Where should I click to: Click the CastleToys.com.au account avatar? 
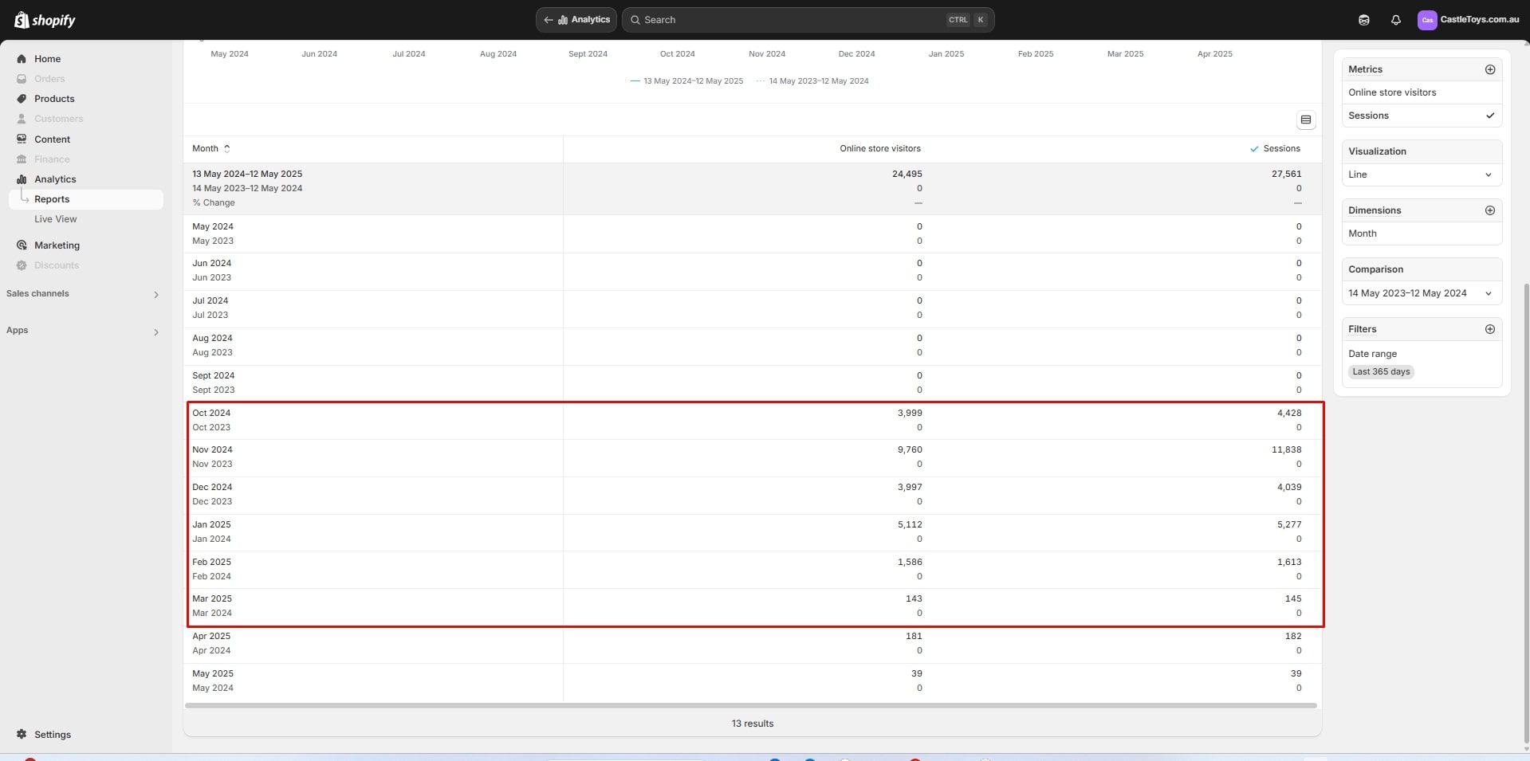(x=1426, y=20)
